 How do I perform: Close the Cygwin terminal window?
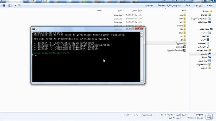click(139, 28)
